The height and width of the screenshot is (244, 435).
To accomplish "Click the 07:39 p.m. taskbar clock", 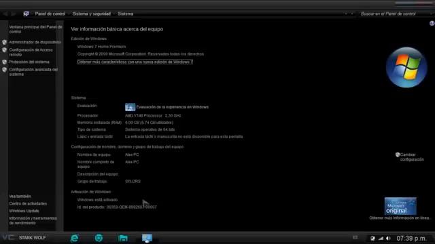I will click(x=411, y=238).
